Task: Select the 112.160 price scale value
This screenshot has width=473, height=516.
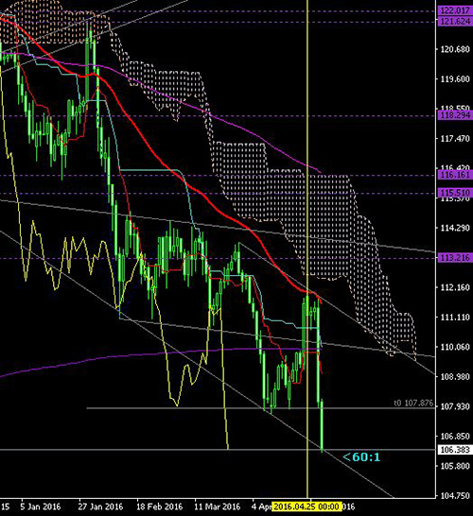Action: click(455, 287)
